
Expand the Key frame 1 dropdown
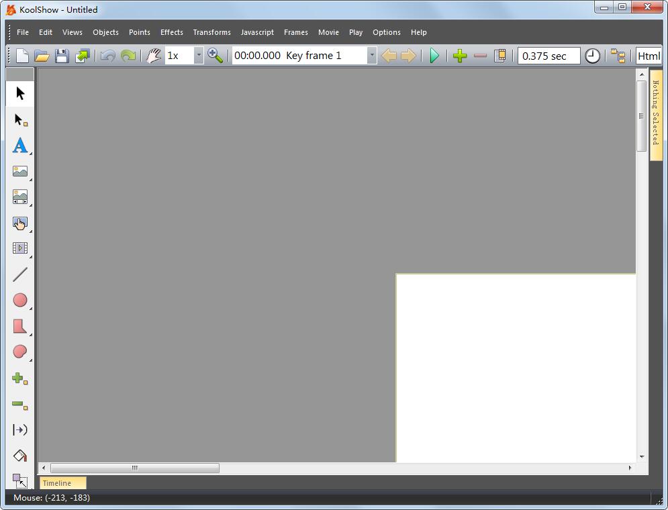(x=372, y=55)
